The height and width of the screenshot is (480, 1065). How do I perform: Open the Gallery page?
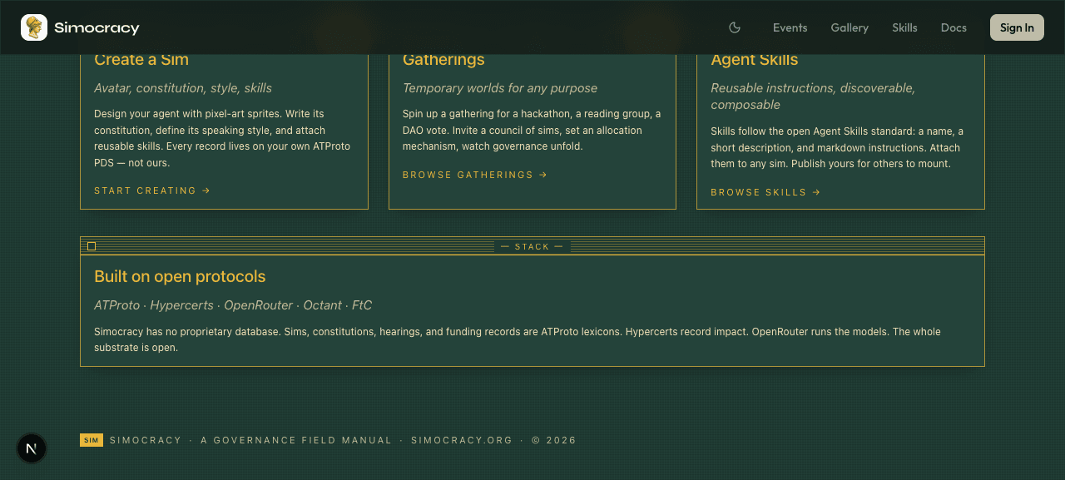click(850, 27)
